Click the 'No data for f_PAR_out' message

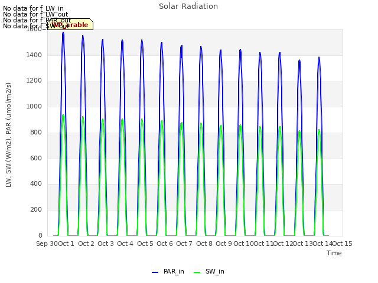[x=37, y=20]
